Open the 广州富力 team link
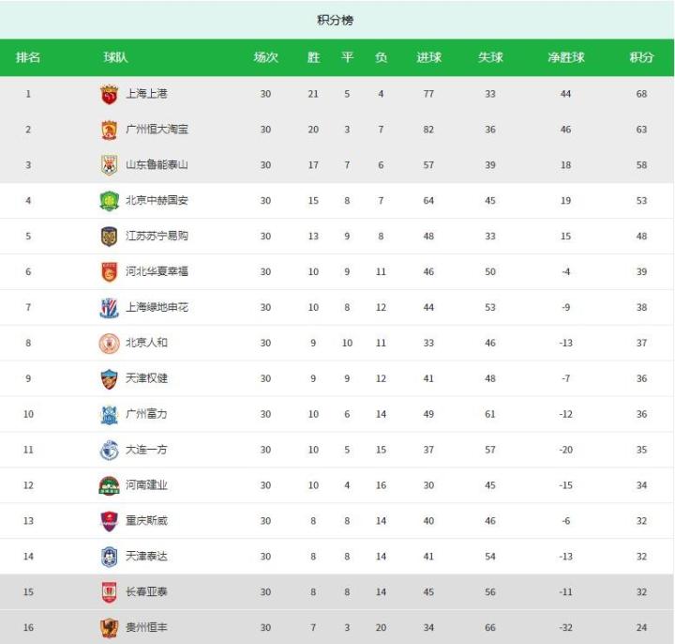The image size is (675, 644). (x=146, y=414)
